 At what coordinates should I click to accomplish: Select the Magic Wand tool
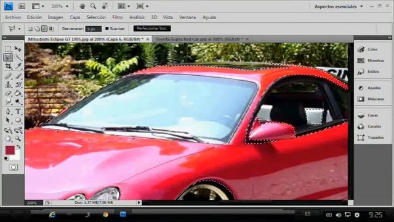[18, 57]
